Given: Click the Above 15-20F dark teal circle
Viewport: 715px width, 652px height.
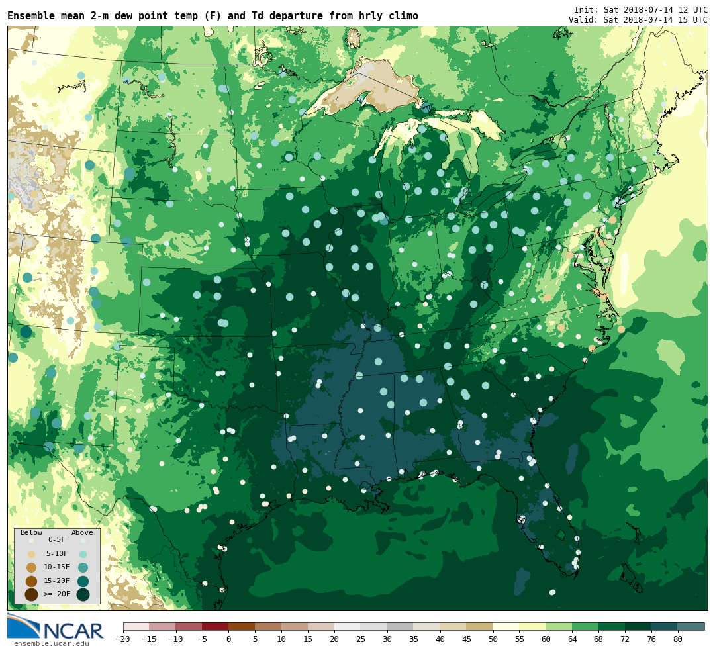Looking at the screenshot, I should pos(83,581).
